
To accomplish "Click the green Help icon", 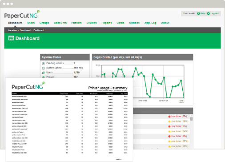I will pos(198,13).
